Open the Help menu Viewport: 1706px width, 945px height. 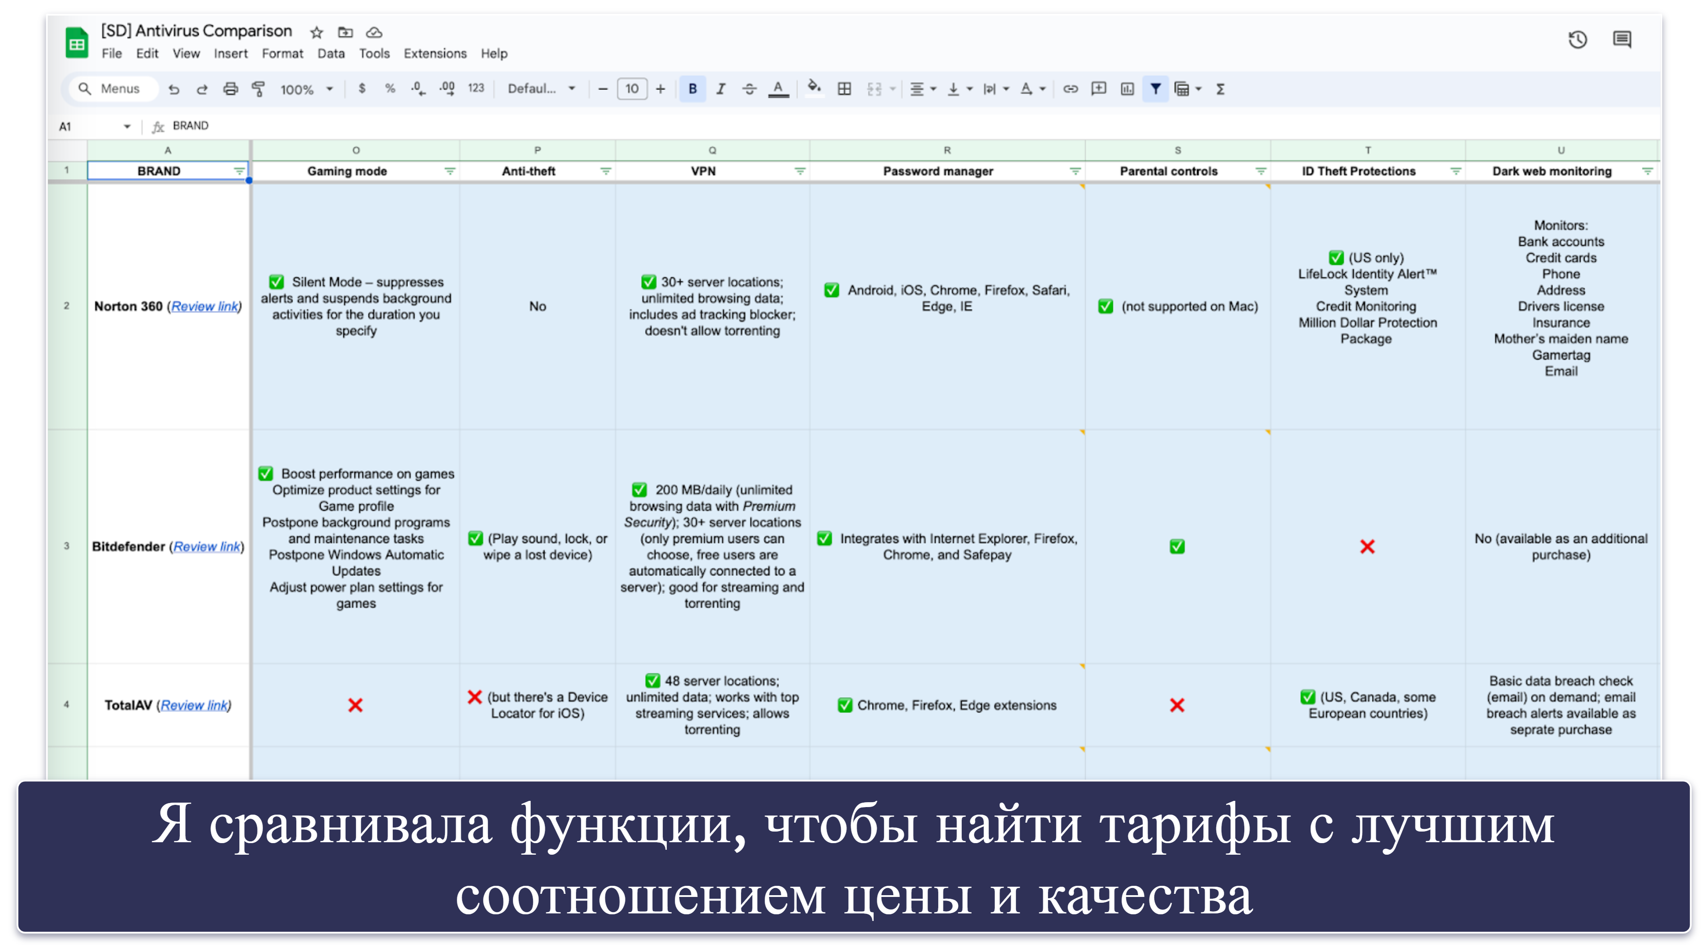pos(494,54)
